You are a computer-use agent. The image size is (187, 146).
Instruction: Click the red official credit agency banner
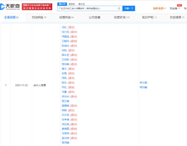pos(37,7)
